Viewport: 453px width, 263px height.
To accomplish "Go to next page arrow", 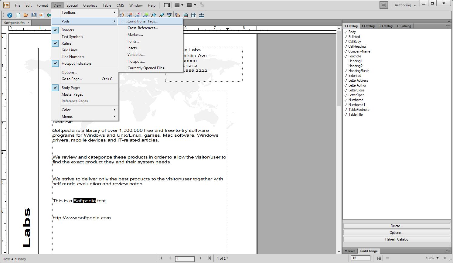I will pyautogui.click(x=200, y=258).
